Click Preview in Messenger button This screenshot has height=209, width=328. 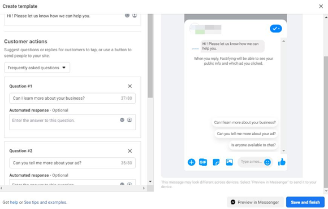point(255,202)
